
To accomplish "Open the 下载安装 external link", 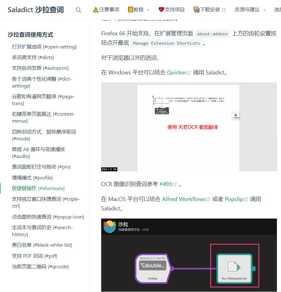I will click(x=210, y=9).
